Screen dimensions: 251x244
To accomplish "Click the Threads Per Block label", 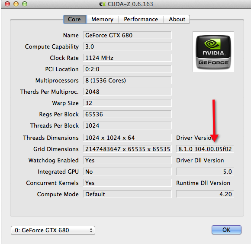I will 55,125.
